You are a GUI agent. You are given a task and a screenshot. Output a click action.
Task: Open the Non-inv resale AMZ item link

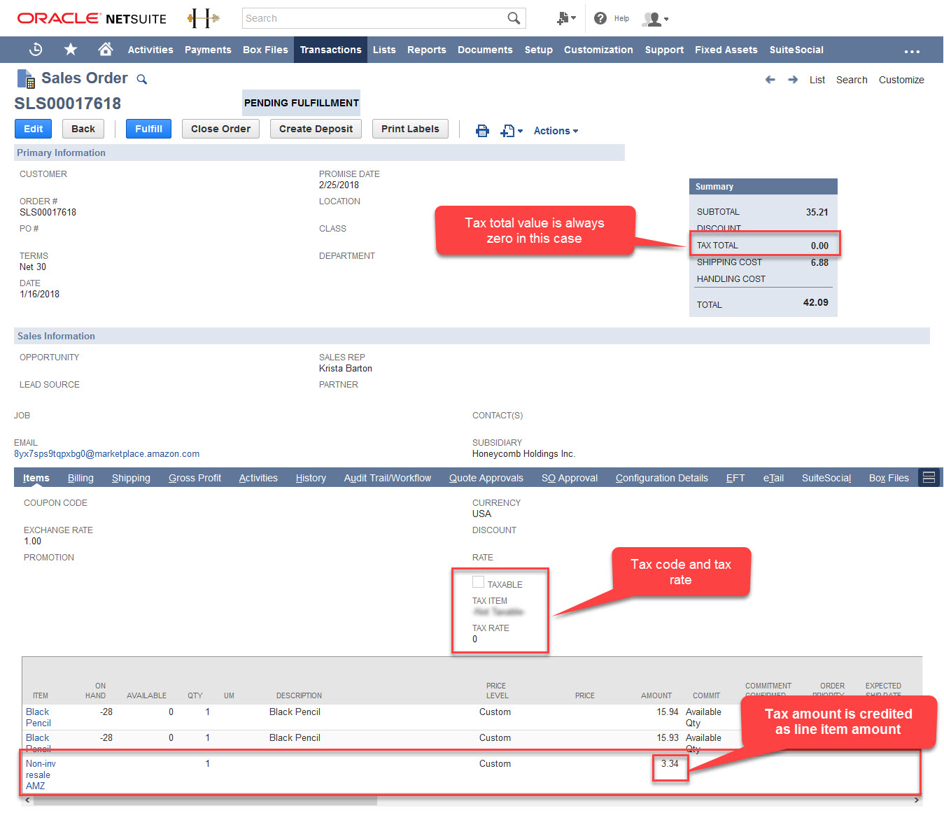point(41,775)
